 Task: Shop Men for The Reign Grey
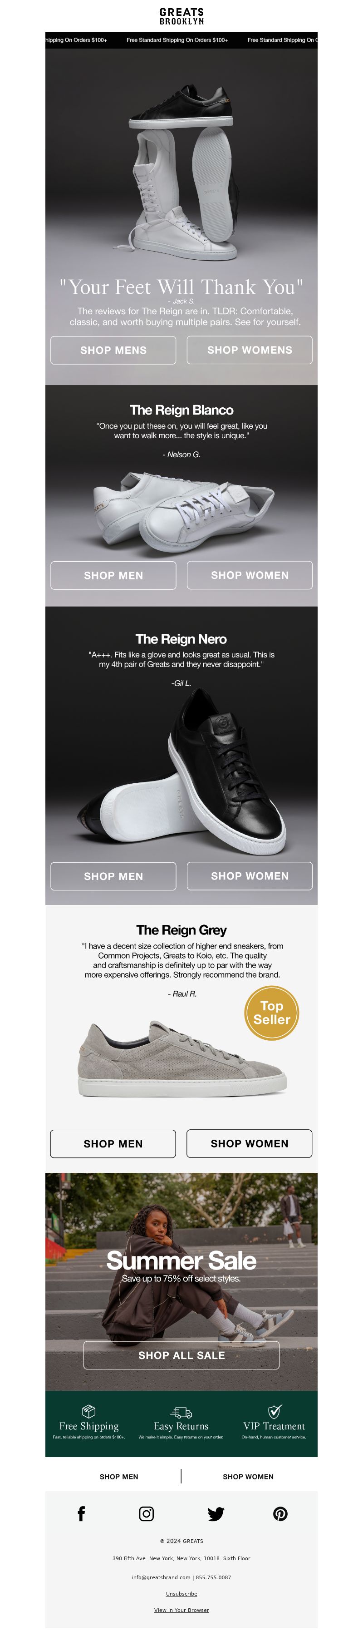[x=113, y=1144]
